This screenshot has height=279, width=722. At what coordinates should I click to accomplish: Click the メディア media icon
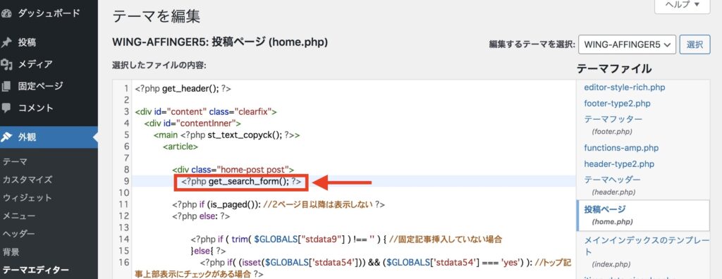(x=6, y=64)
